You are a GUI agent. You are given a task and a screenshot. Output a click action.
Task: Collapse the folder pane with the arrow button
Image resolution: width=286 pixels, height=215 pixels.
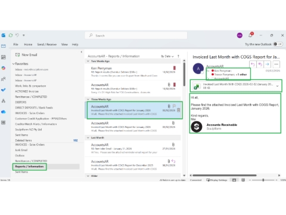click(81, 52)
